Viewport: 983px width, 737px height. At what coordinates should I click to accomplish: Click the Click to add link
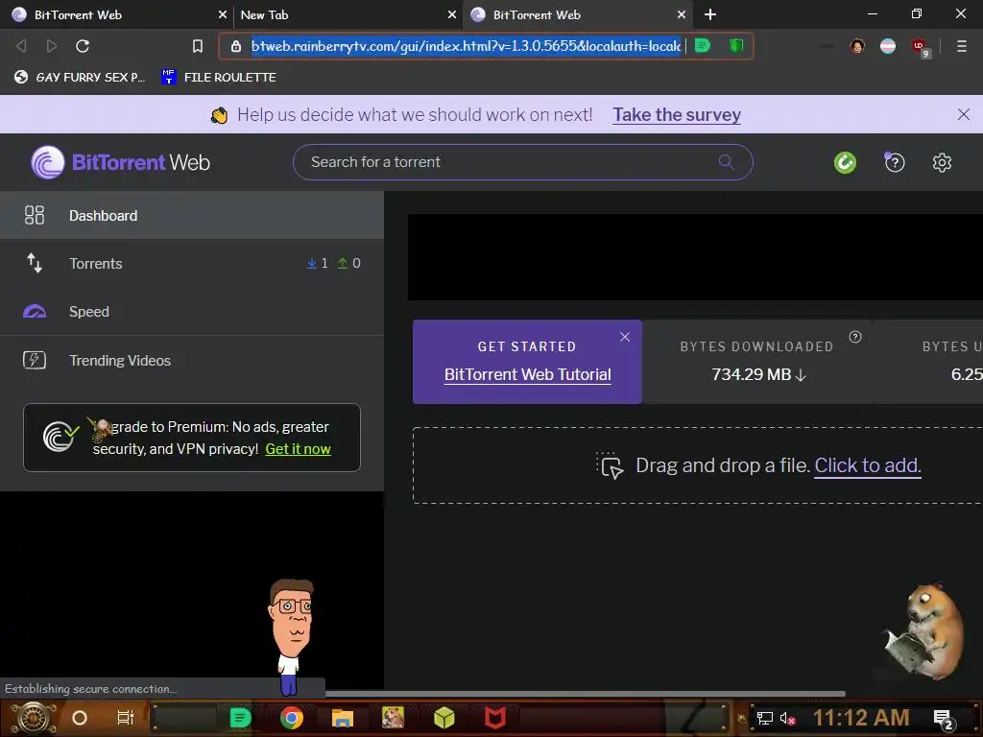(867, 465)
